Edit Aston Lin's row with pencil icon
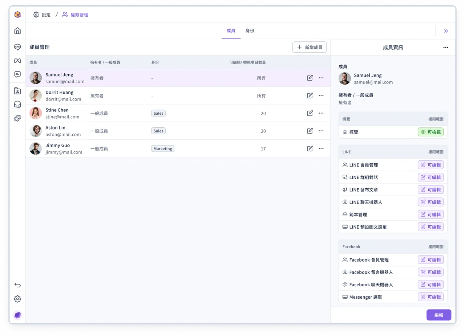This screenshot has width=465, height=336. pyautogui.click(x=310, y=131)
